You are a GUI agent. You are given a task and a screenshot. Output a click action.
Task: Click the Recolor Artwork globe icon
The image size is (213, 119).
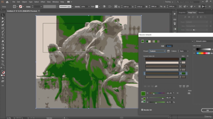(x=104, y=7)
